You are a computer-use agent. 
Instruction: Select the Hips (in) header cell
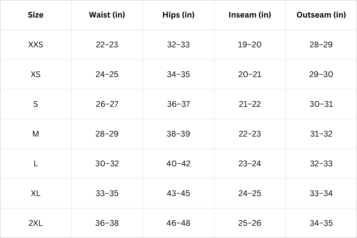point(178,15)
